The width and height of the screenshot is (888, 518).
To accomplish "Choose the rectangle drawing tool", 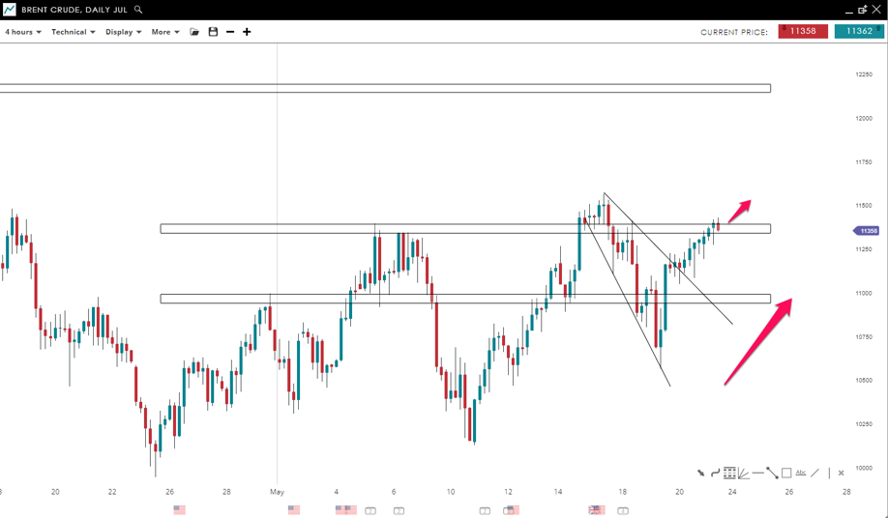I will (786, 473).
